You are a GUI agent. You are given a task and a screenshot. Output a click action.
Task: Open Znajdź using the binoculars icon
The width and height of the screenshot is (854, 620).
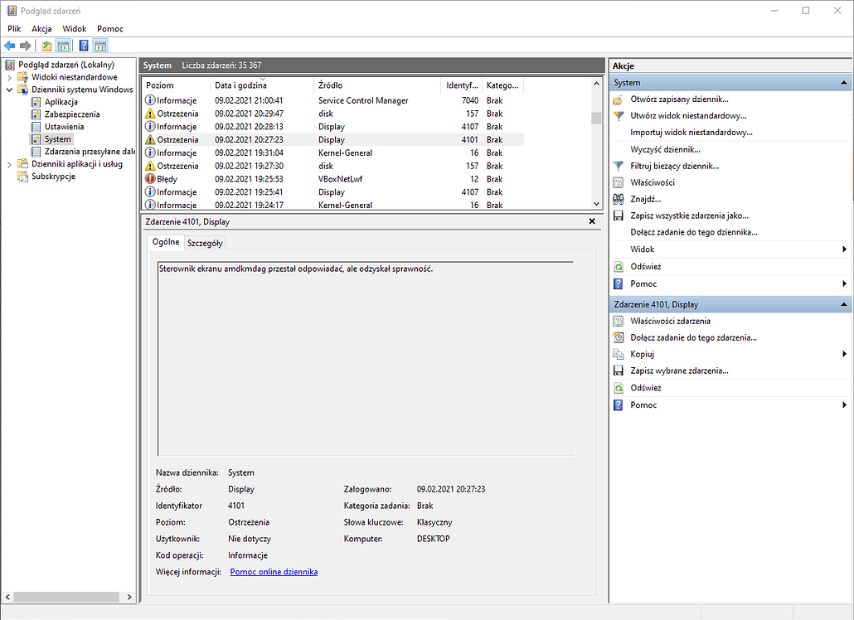(x=618, y=199)
